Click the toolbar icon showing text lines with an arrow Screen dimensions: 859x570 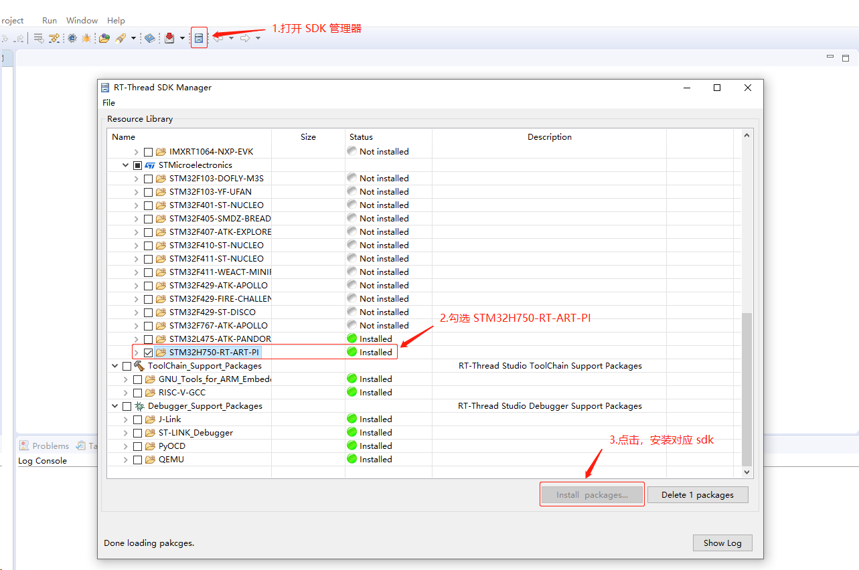coord(39,38)
